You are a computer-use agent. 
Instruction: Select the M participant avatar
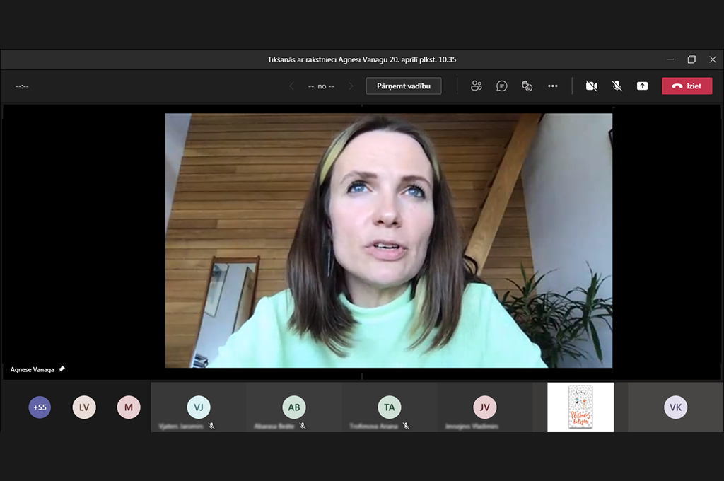click(129, 407)
